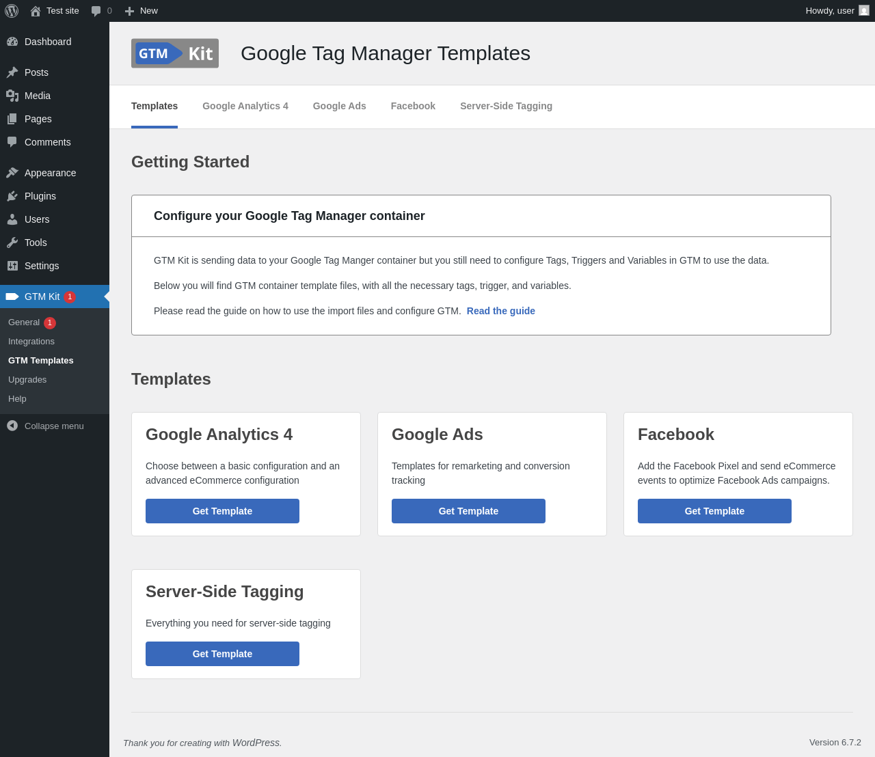Open the comments bubble icon in admin bar
This screenshot has width=875, height=757.
(x=96, y=11)
